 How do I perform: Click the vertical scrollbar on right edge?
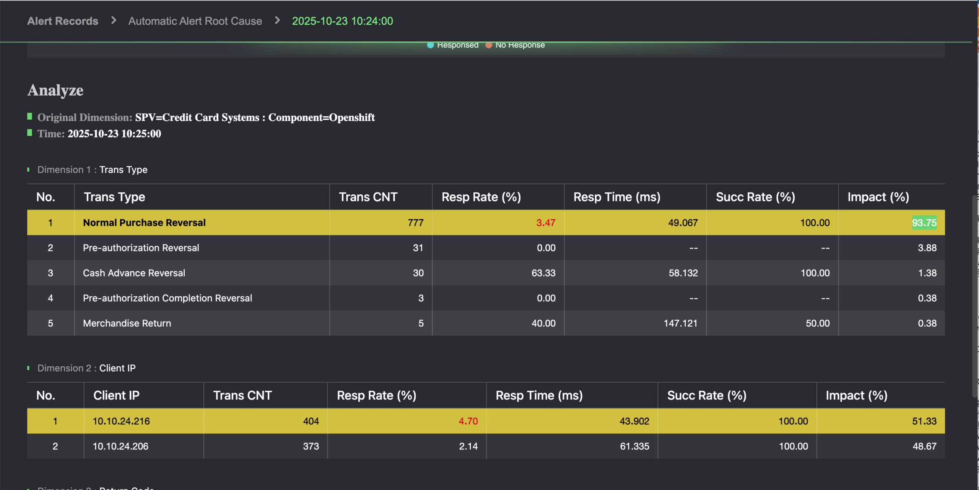(x=974, y=296)
